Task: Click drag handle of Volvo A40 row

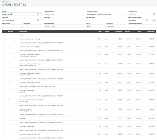Action: (4, 119)
